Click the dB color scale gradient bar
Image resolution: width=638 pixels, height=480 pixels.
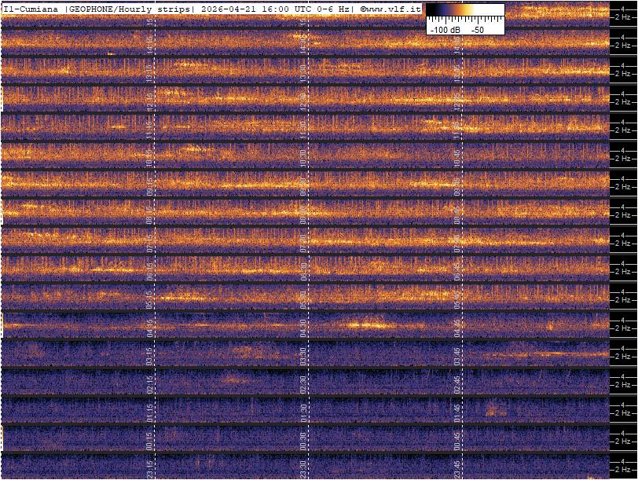point(464,12)
